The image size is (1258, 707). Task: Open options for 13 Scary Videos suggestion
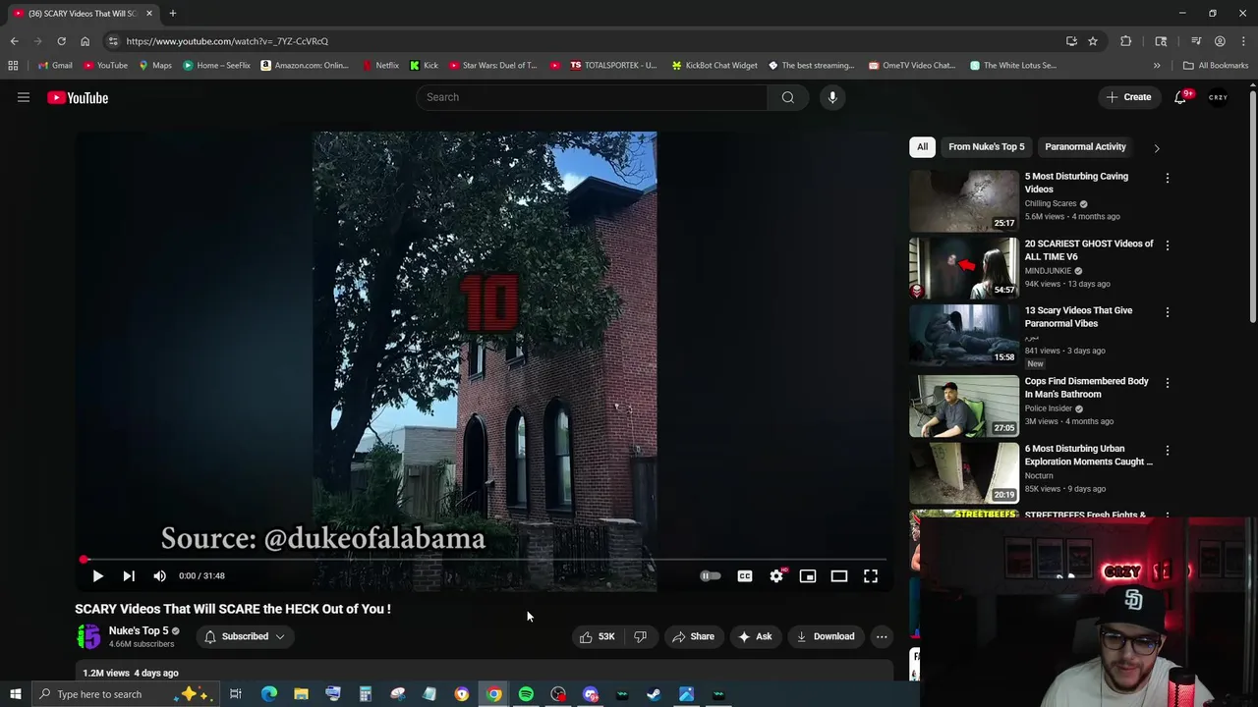[x=1168, y=312]
